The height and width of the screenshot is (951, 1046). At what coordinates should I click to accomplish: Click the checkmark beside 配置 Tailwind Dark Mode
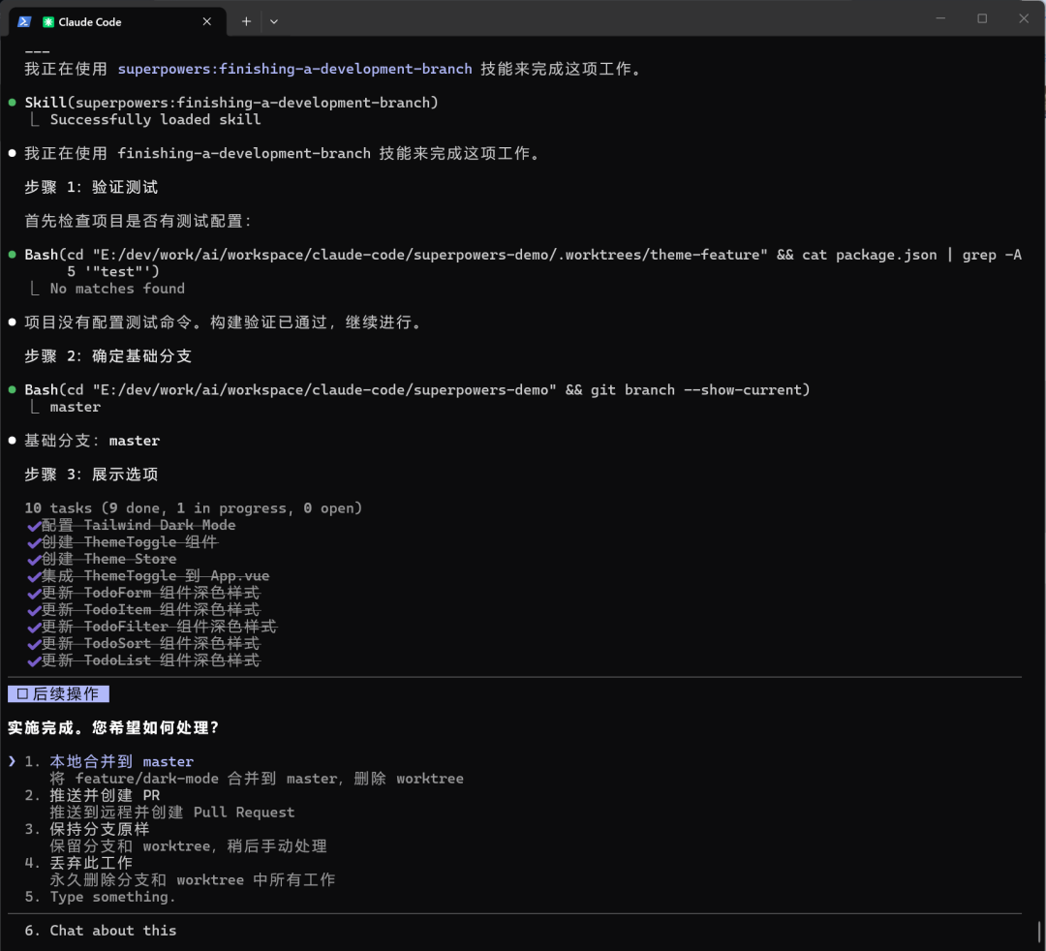[34, 526]
